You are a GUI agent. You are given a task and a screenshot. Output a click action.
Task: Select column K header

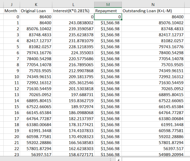click(36, 5)
